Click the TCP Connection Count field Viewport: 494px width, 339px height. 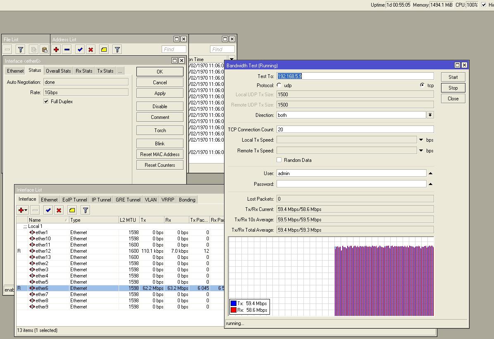pos(355,129)
